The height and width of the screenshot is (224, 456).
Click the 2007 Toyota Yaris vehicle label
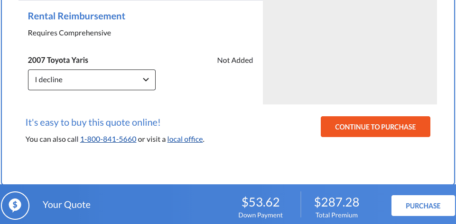click(x=58, y=60)
